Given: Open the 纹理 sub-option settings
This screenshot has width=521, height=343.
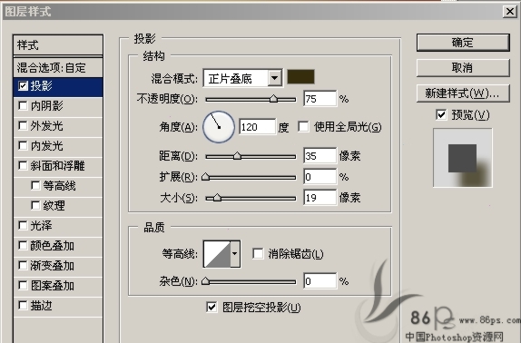Looking at the screenshot, I should 54,206.
